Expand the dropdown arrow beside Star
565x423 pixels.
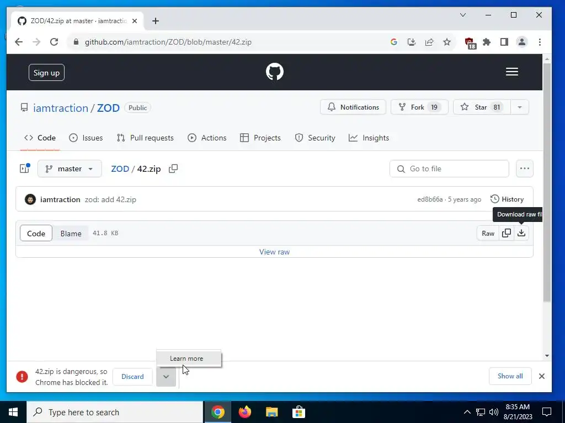pos(520,107)
